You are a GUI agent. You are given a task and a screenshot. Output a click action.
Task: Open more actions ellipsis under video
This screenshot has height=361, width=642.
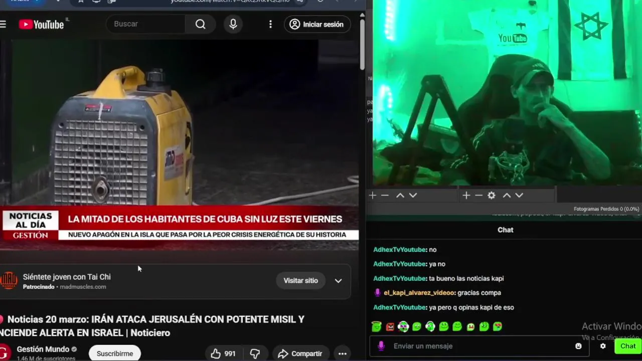pos(343,353)
